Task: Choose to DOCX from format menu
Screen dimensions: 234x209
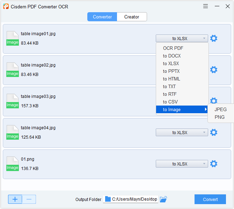Action: (x=182, y=56)
